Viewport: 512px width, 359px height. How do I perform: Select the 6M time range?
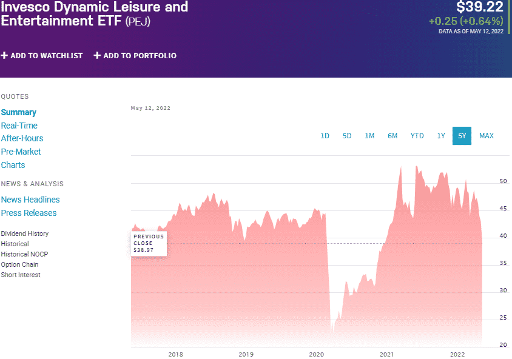[x=392, y=136]
